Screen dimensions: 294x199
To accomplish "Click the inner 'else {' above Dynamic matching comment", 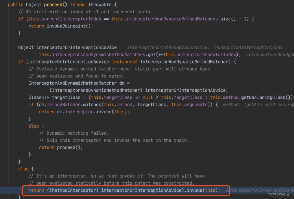I will click(x=36, y=126).
